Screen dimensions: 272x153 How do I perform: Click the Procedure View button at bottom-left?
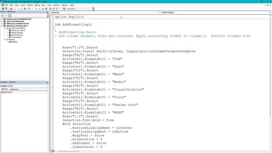pyautogui.click(x=51, y=151)
